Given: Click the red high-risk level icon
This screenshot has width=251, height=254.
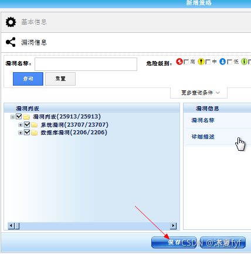Looking at the screenshot, I should tap(179, 62).
